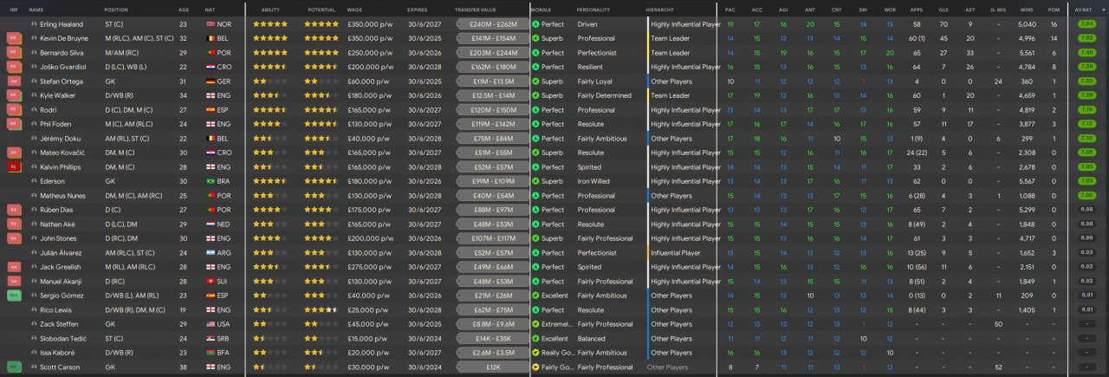Select player name Manuel Akanji

tap(61, 282)
